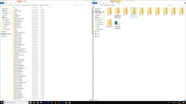Open the View tab in Search Results window
The height and width of the screenshot is (104, 186).
point(108,3)
